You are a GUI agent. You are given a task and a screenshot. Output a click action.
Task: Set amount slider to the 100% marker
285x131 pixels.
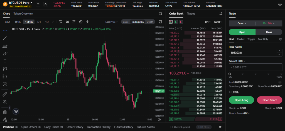pyautogui.click(x=281, y=74)
